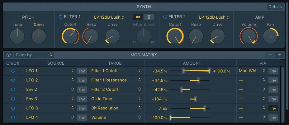Click the Mod Matrix filter menu icon
Image resolution: width=289 pixels, height=125 pixels.
[x=9, y=55]
